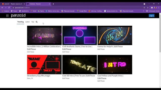The width and height of the screenshot is (161, 90).
Task: Open the Cool Yellow and Purple Intro thumbnail
Action: coord(115,64)
